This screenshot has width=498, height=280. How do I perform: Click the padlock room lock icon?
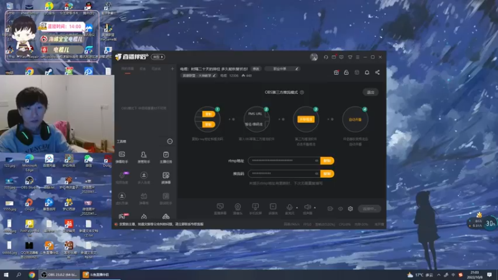coord(347,72)
